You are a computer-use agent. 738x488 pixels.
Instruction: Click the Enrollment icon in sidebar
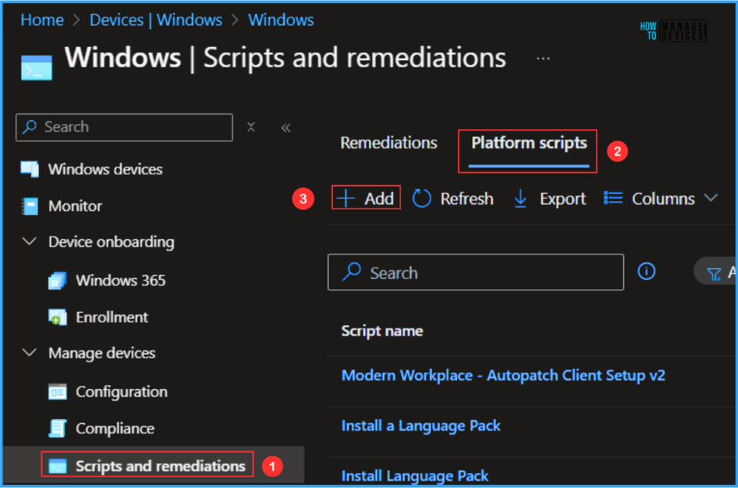58,317
